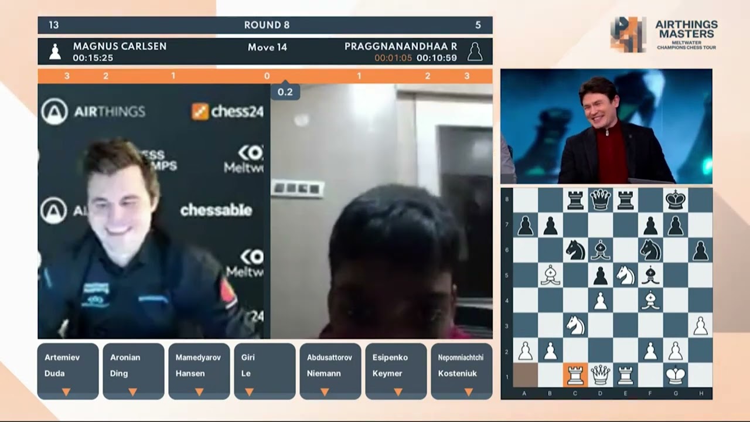The height and width of the screenshot is (422, 750).
Task: Select the black pawn on d5
Action: pyautogui.click(x=600, y=275)
